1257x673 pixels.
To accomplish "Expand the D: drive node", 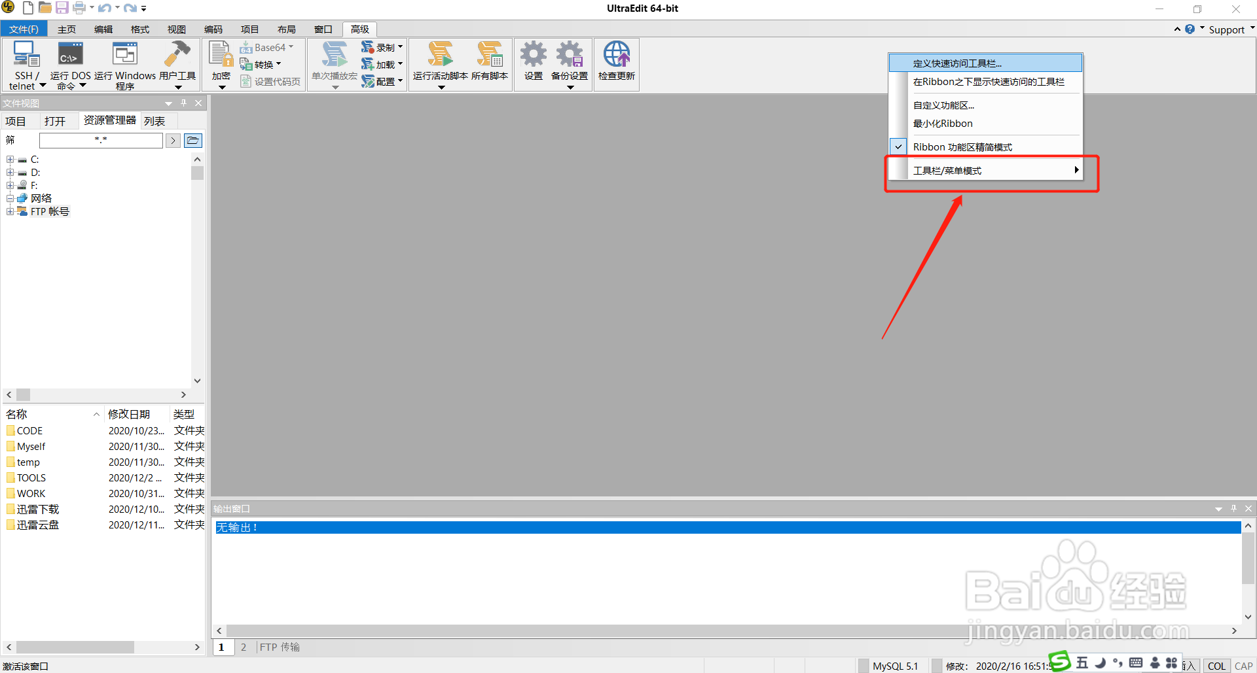I will [x=10, y=173].
